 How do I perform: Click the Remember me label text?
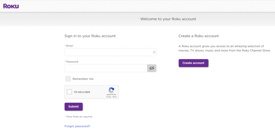tap(83, 79)
